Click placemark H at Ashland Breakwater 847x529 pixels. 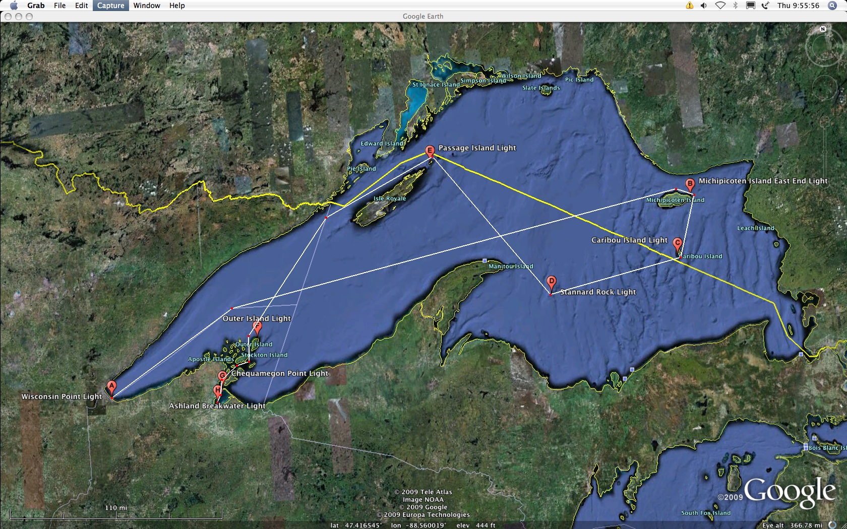click(x=217, y=391)
